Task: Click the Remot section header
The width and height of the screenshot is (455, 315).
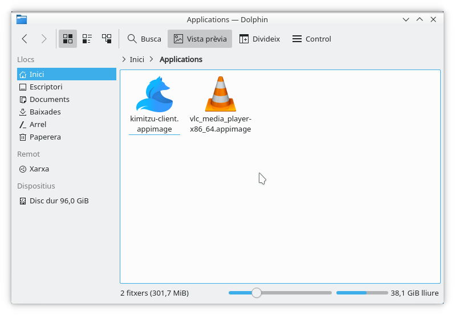Action: click(29, 154)
